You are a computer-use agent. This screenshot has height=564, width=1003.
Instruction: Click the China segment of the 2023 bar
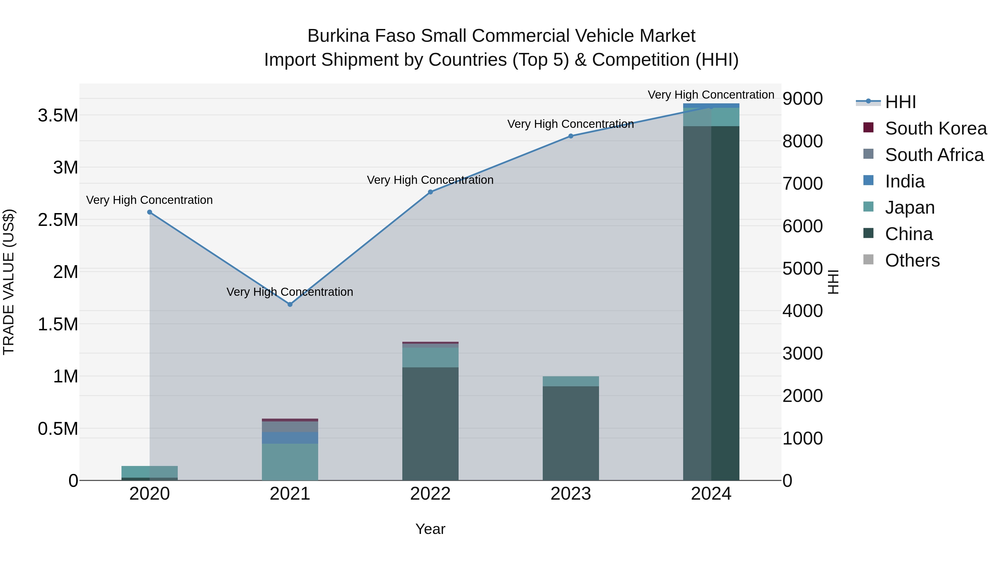pos(571,433)
